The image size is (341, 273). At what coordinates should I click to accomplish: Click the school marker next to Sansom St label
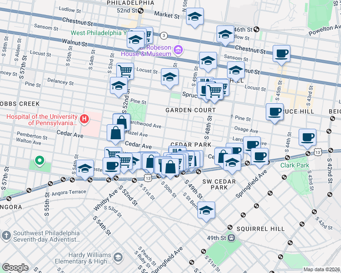208,61
